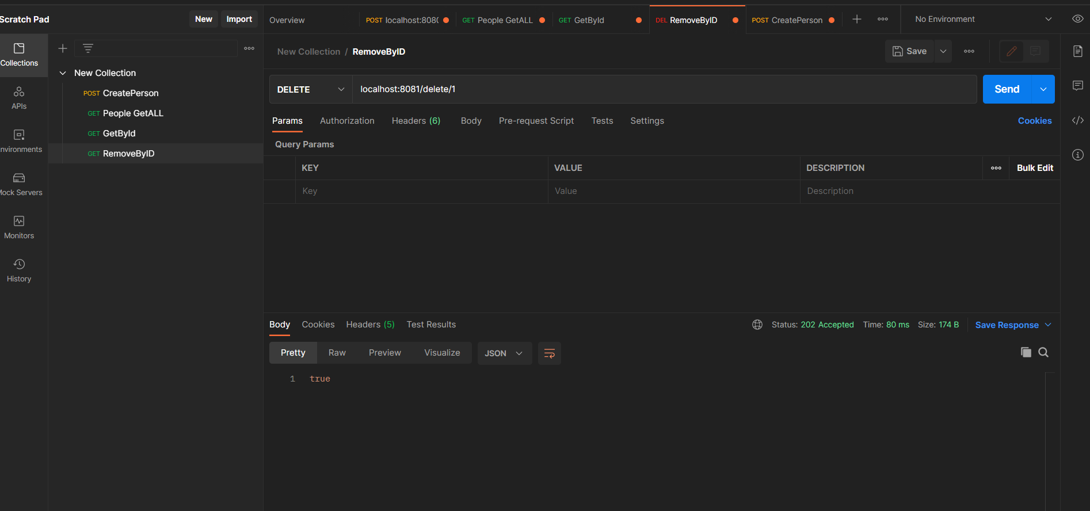Open the Save Response dropdown

(1013, 325)
